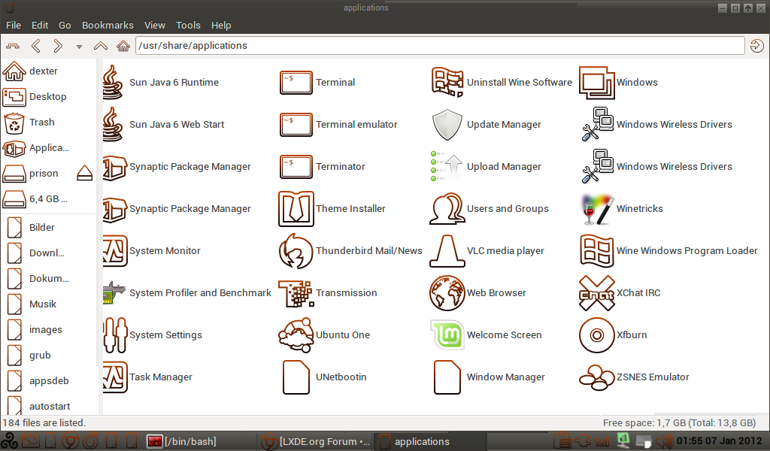Click the VLC media player cone icon
Viewport: 770px width, 451px height.
(447, 251)
